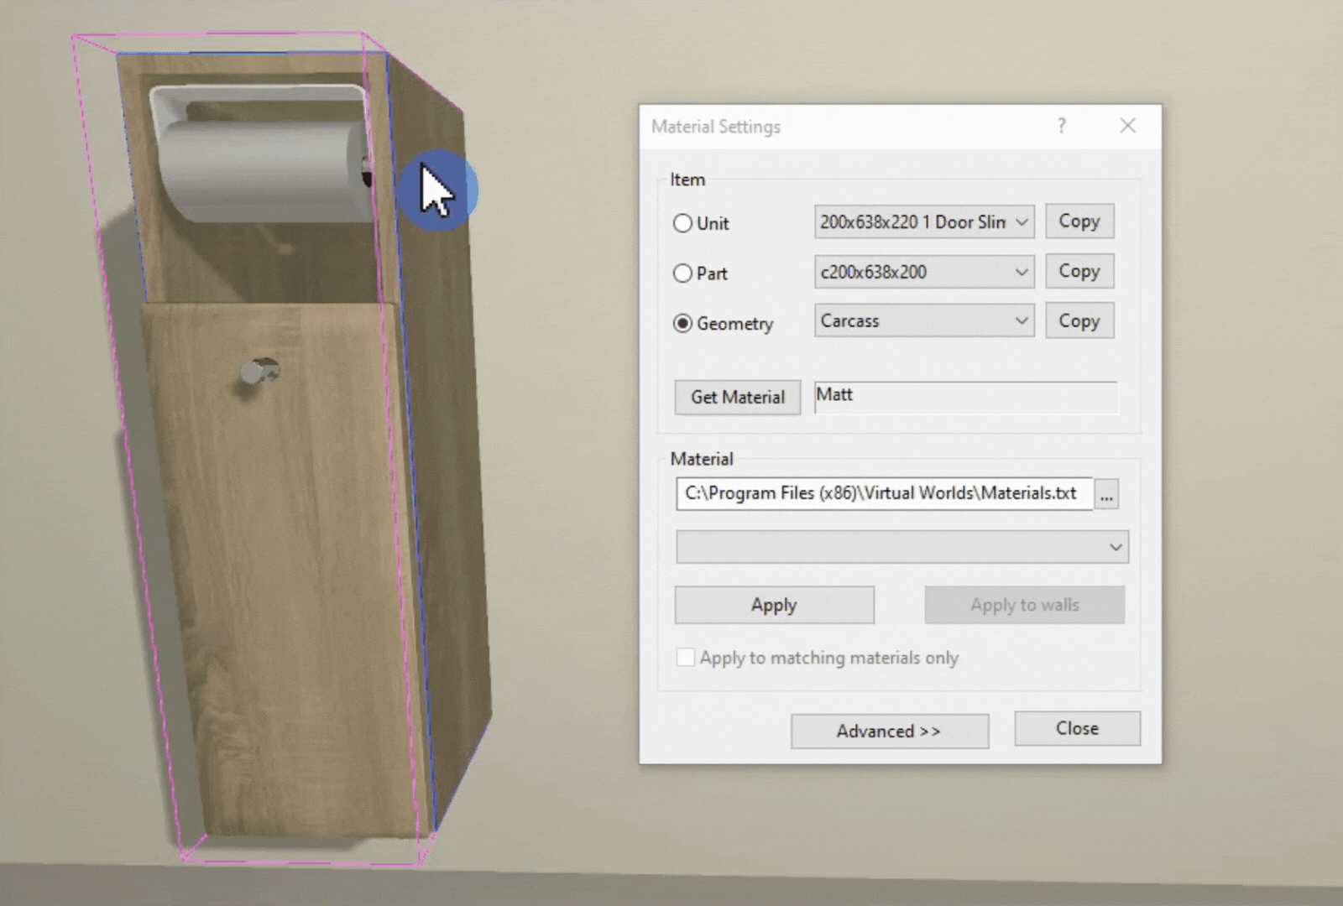Screen dimensions: 1343x906
Task: Open the Geometry dropdown showing Carcass
Action: (x=924, y=320)
